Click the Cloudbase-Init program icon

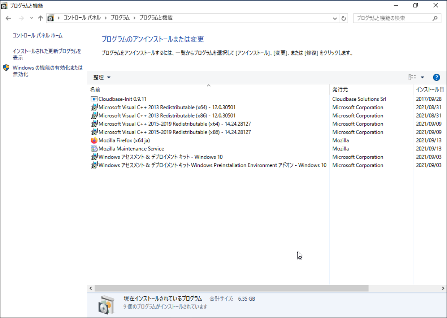94,99
